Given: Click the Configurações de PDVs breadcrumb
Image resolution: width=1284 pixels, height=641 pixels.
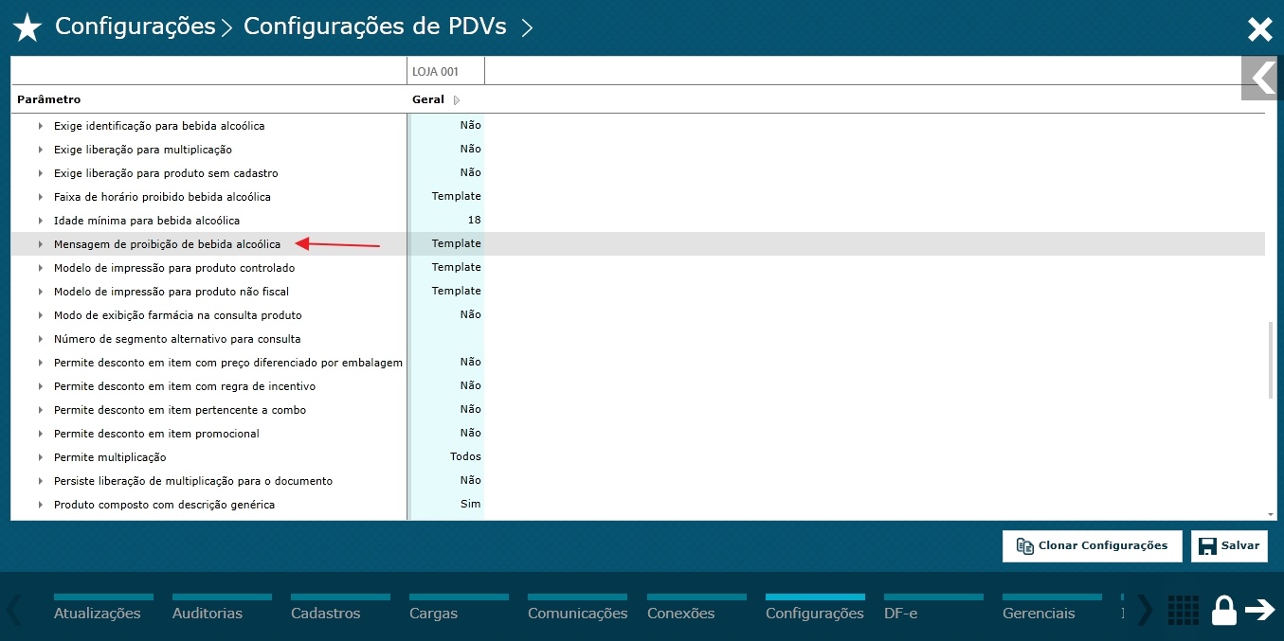Looking at the screenshot, I should point(377,27).
